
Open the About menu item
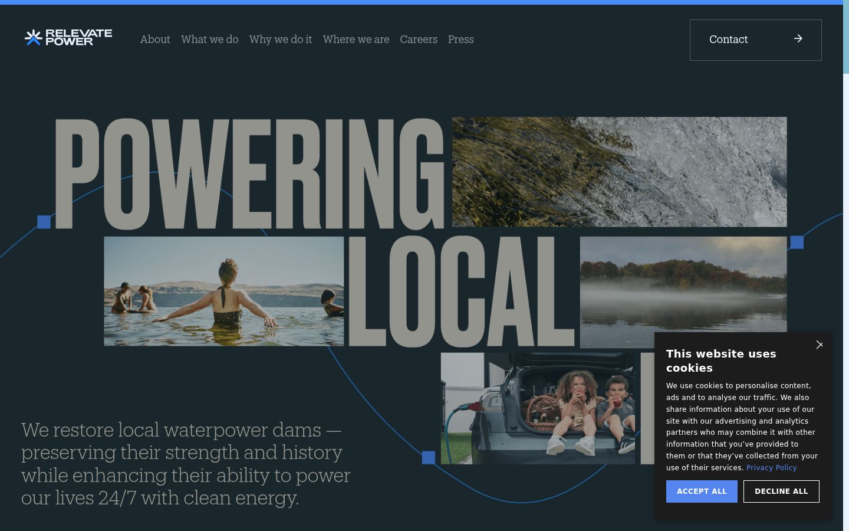click(155, 40)
